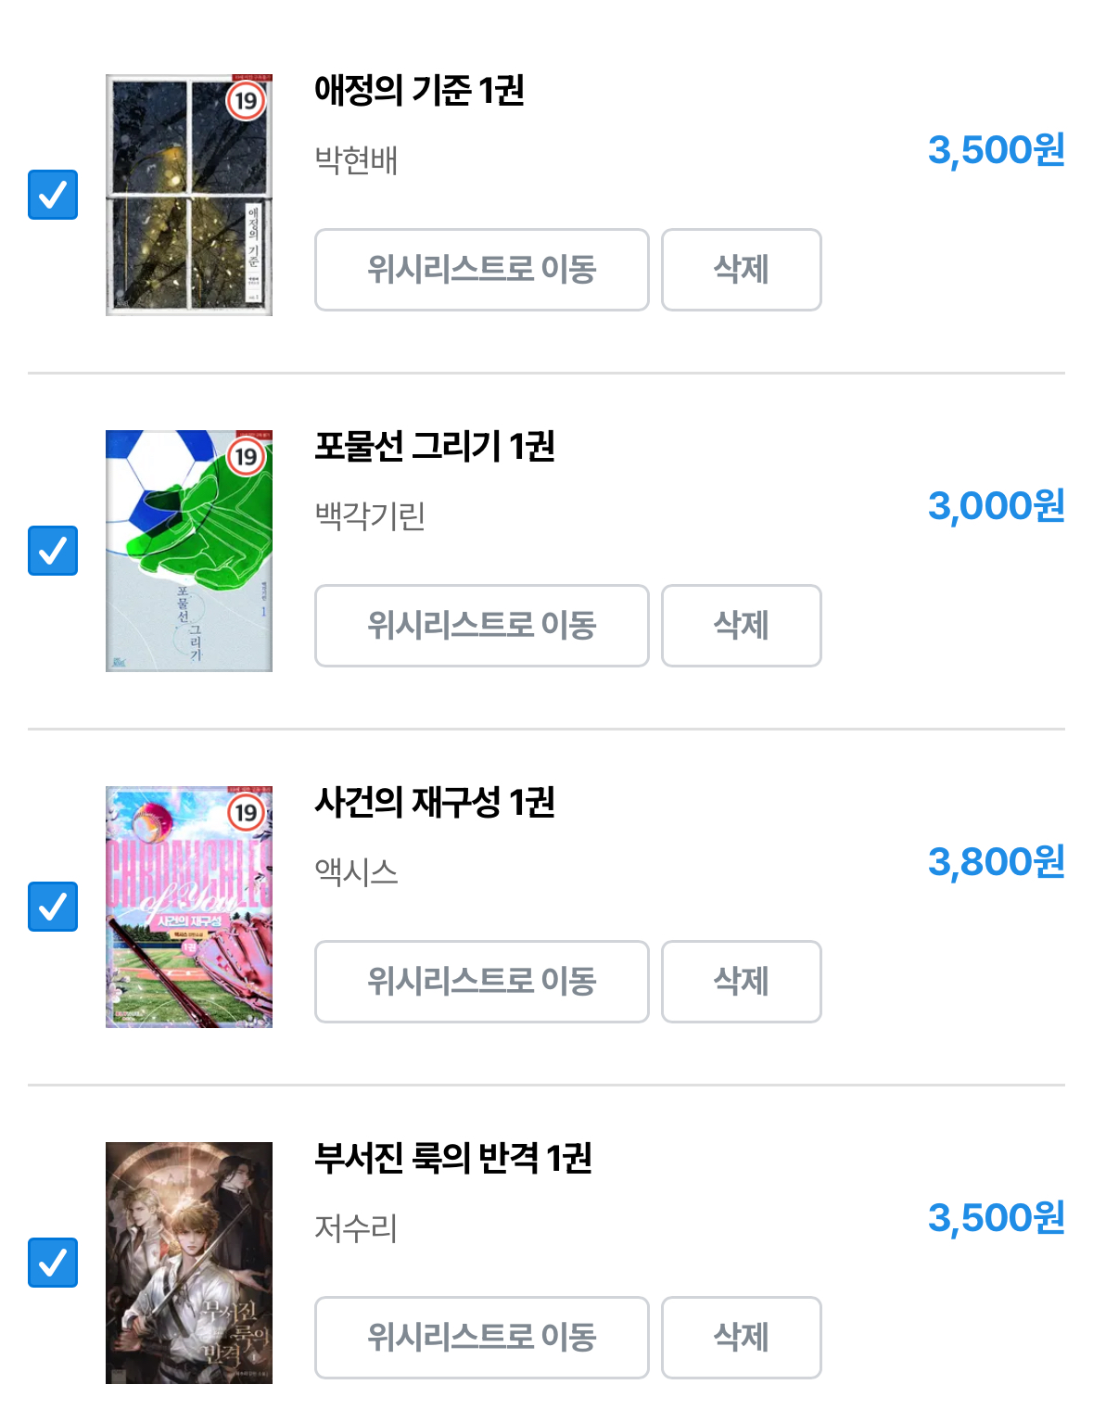
Task: Delete 애정의 기준 1권 from the cart
Action: pyautogui.click(x=742, y=270)
